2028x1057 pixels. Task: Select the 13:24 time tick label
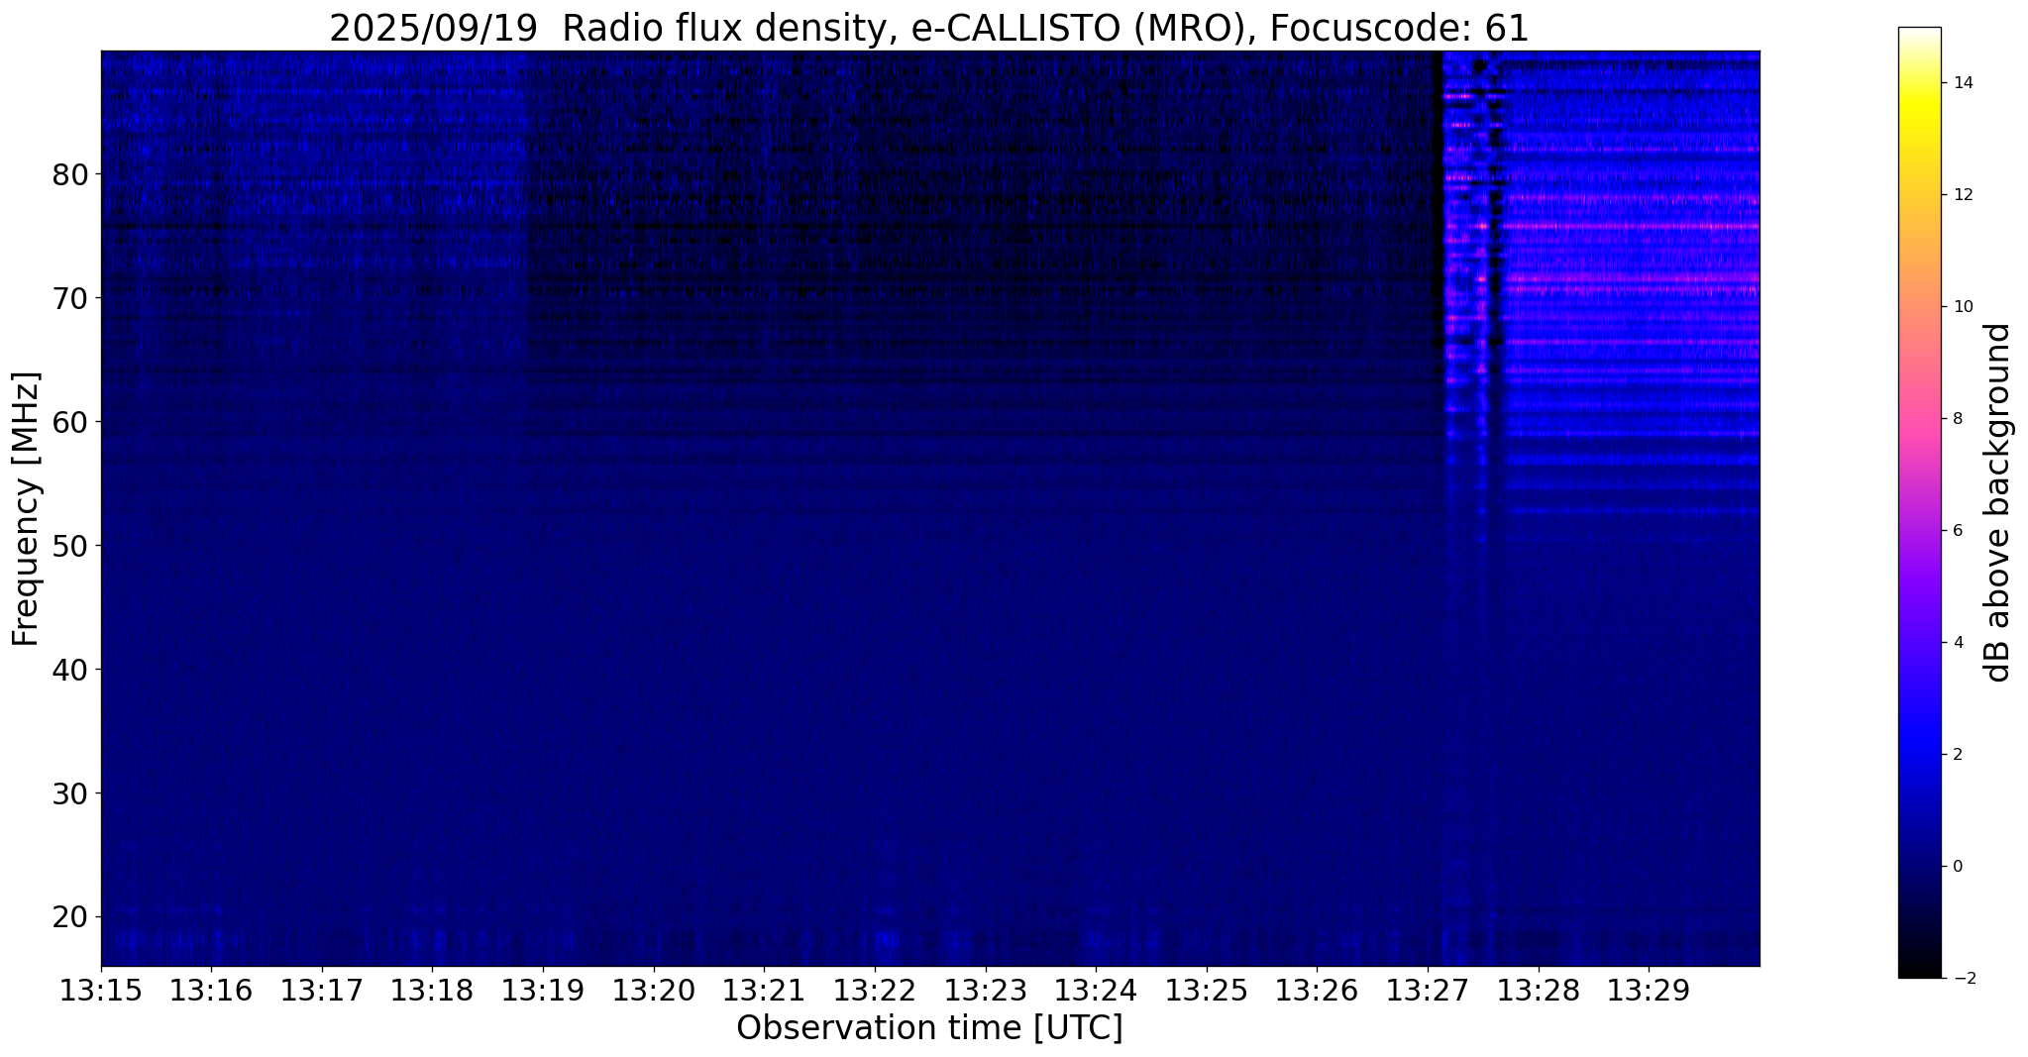1096,991
